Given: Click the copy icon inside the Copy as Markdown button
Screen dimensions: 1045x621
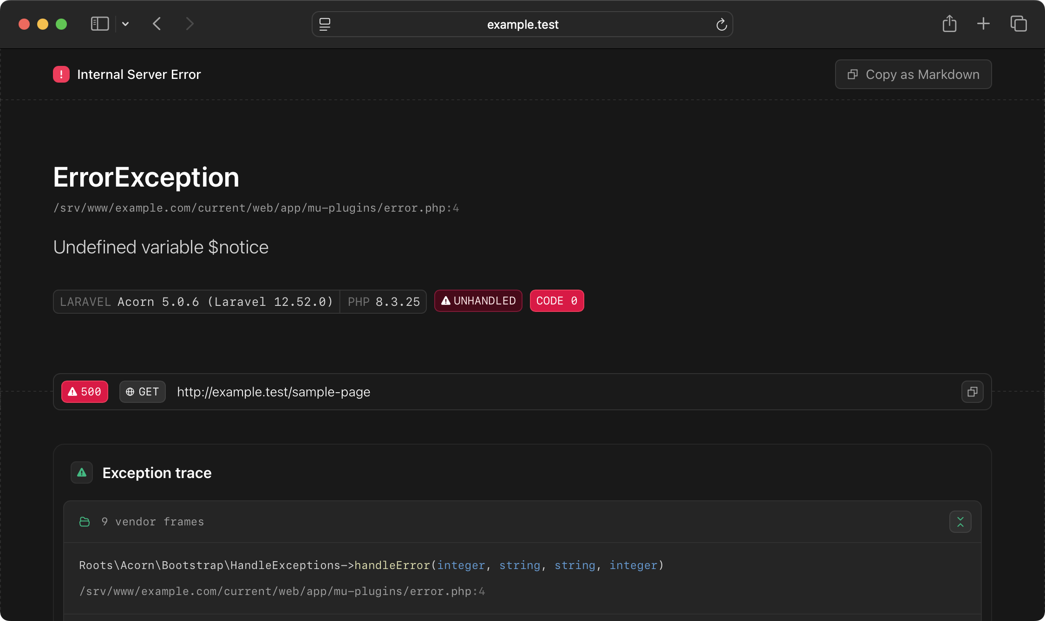Looking at the screenshot, I should pyautogui.click(x=853, y=74).
